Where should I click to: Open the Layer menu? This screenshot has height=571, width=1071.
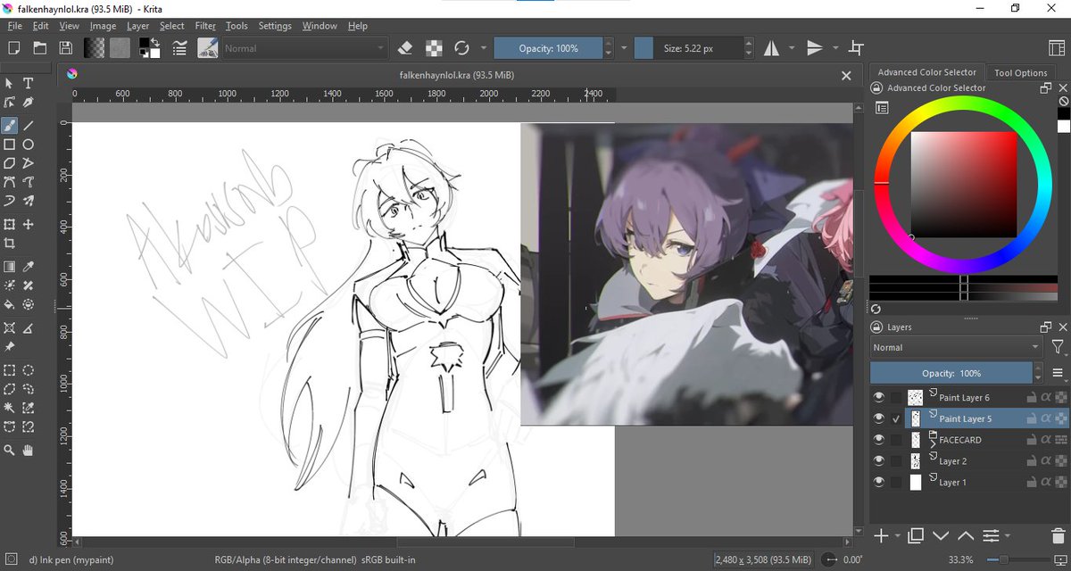tap(137, 26)
